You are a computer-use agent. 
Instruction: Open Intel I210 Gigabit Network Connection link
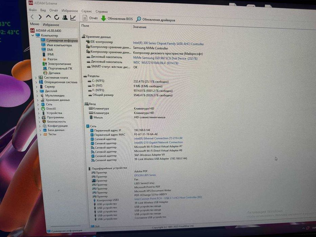pos(159,142)
